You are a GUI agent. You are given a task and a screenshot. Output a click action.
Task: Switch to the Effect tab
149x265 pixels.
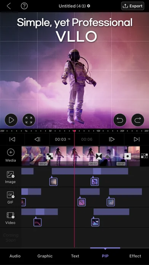tap(135, 256)
